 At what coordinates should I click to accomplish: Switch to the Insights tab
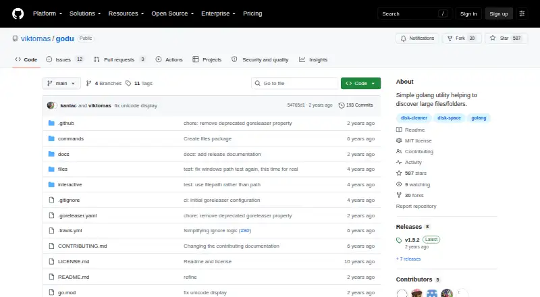[x=313, y=59]
